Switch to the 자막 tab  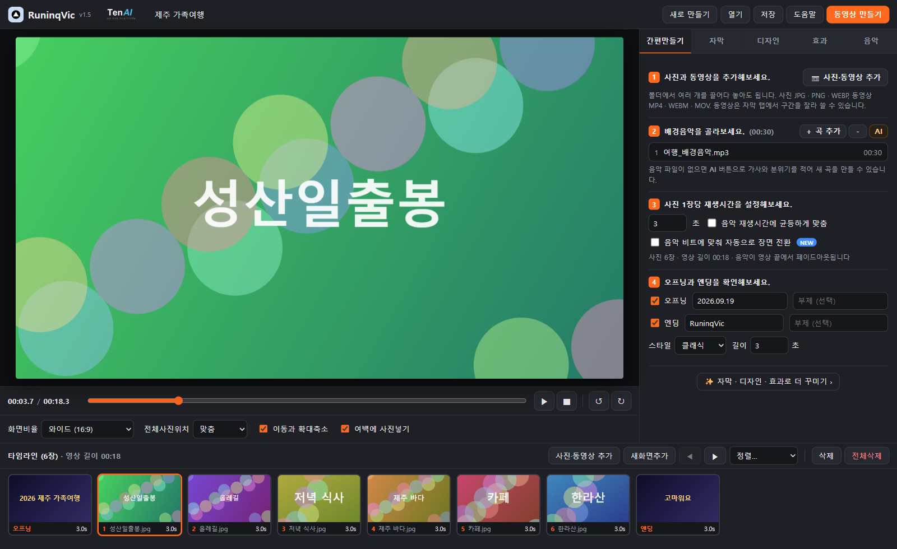click(x=716, y=41)
